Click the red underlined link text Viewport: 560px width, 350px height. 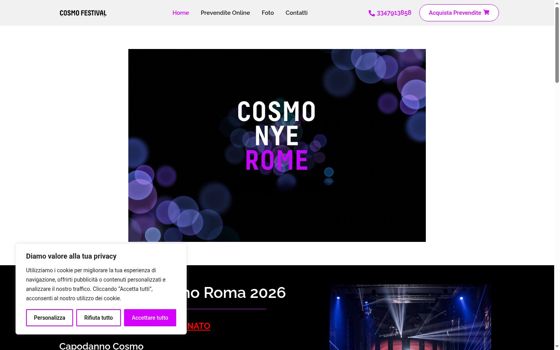[198, 326]
